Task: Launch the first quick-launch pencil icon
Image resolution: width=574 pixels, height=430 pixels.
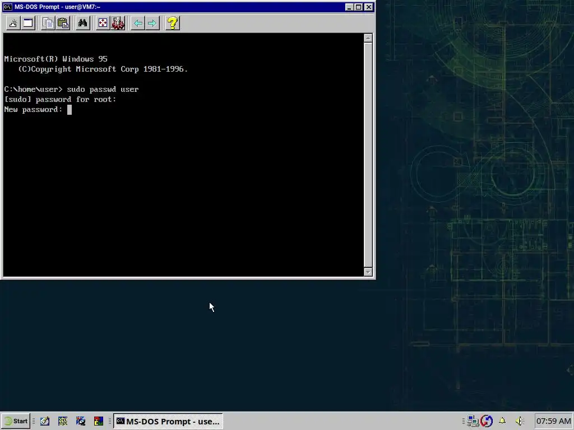Action: pos(45,421)
